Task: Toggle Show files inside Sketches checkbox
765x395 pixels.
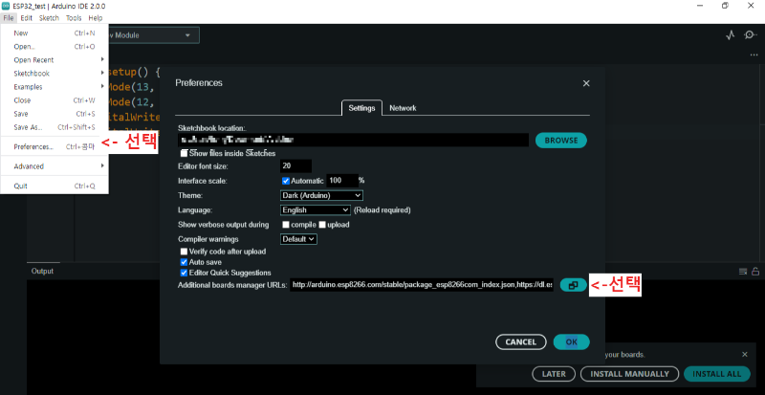Action: pos(184,153)
